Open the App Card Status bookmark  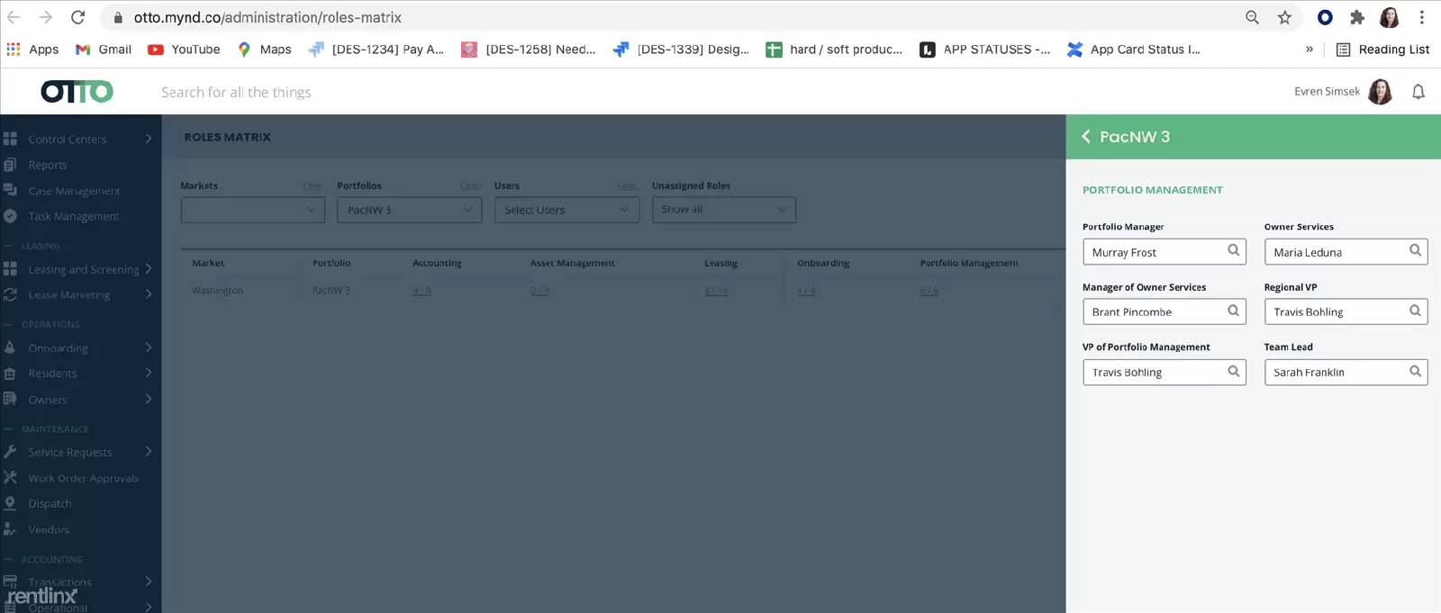coord(1133,50)
